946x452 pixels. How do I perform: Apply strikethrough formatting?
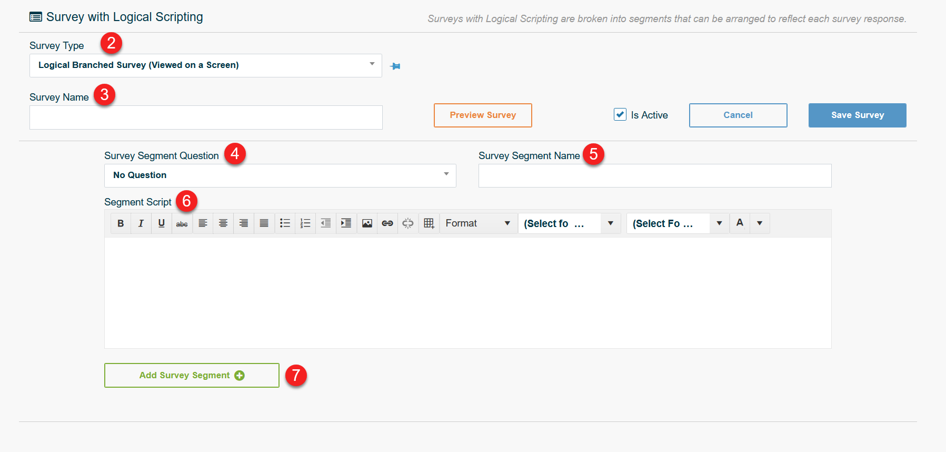182,223
